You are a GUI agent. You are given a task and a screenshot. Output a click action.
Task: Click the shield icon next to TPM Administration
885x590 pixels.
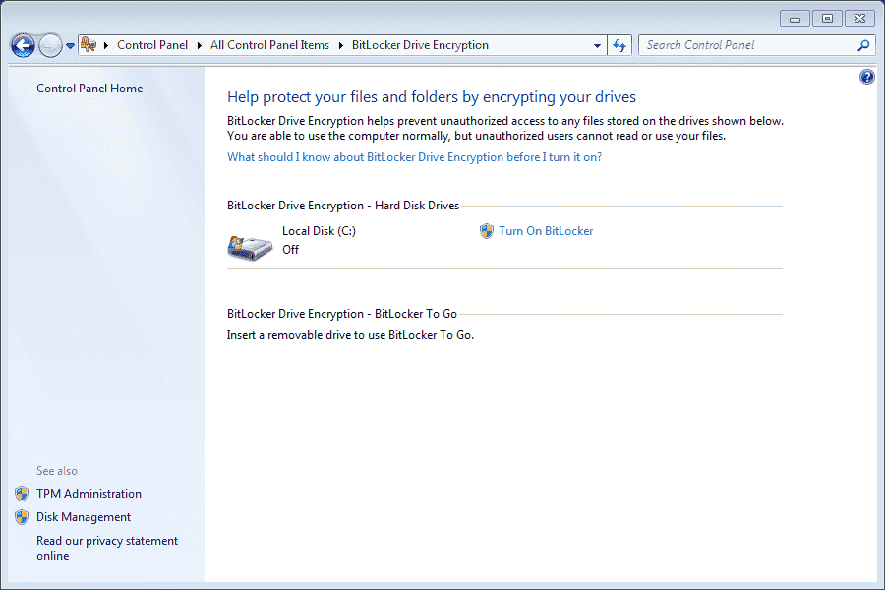(x=22, y=494)
